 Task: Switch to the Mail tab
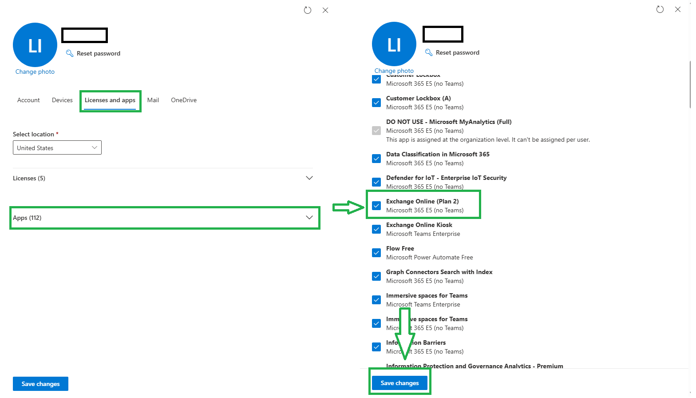(x=153, y=100)
